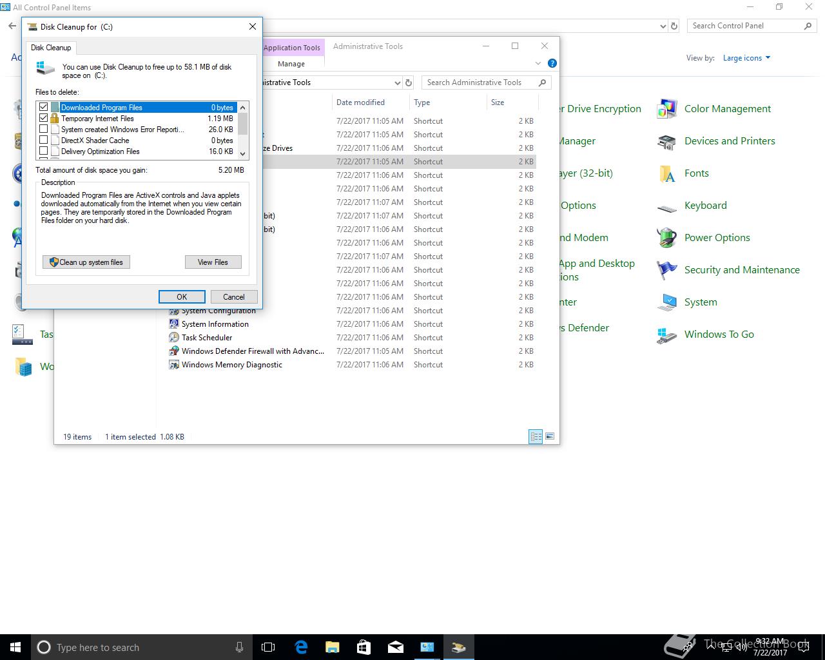The height and width of the screenshot is (660, 825).
Task: Open the Fonts folder icon
Action: pyautogui.click(x=666, y=173)
